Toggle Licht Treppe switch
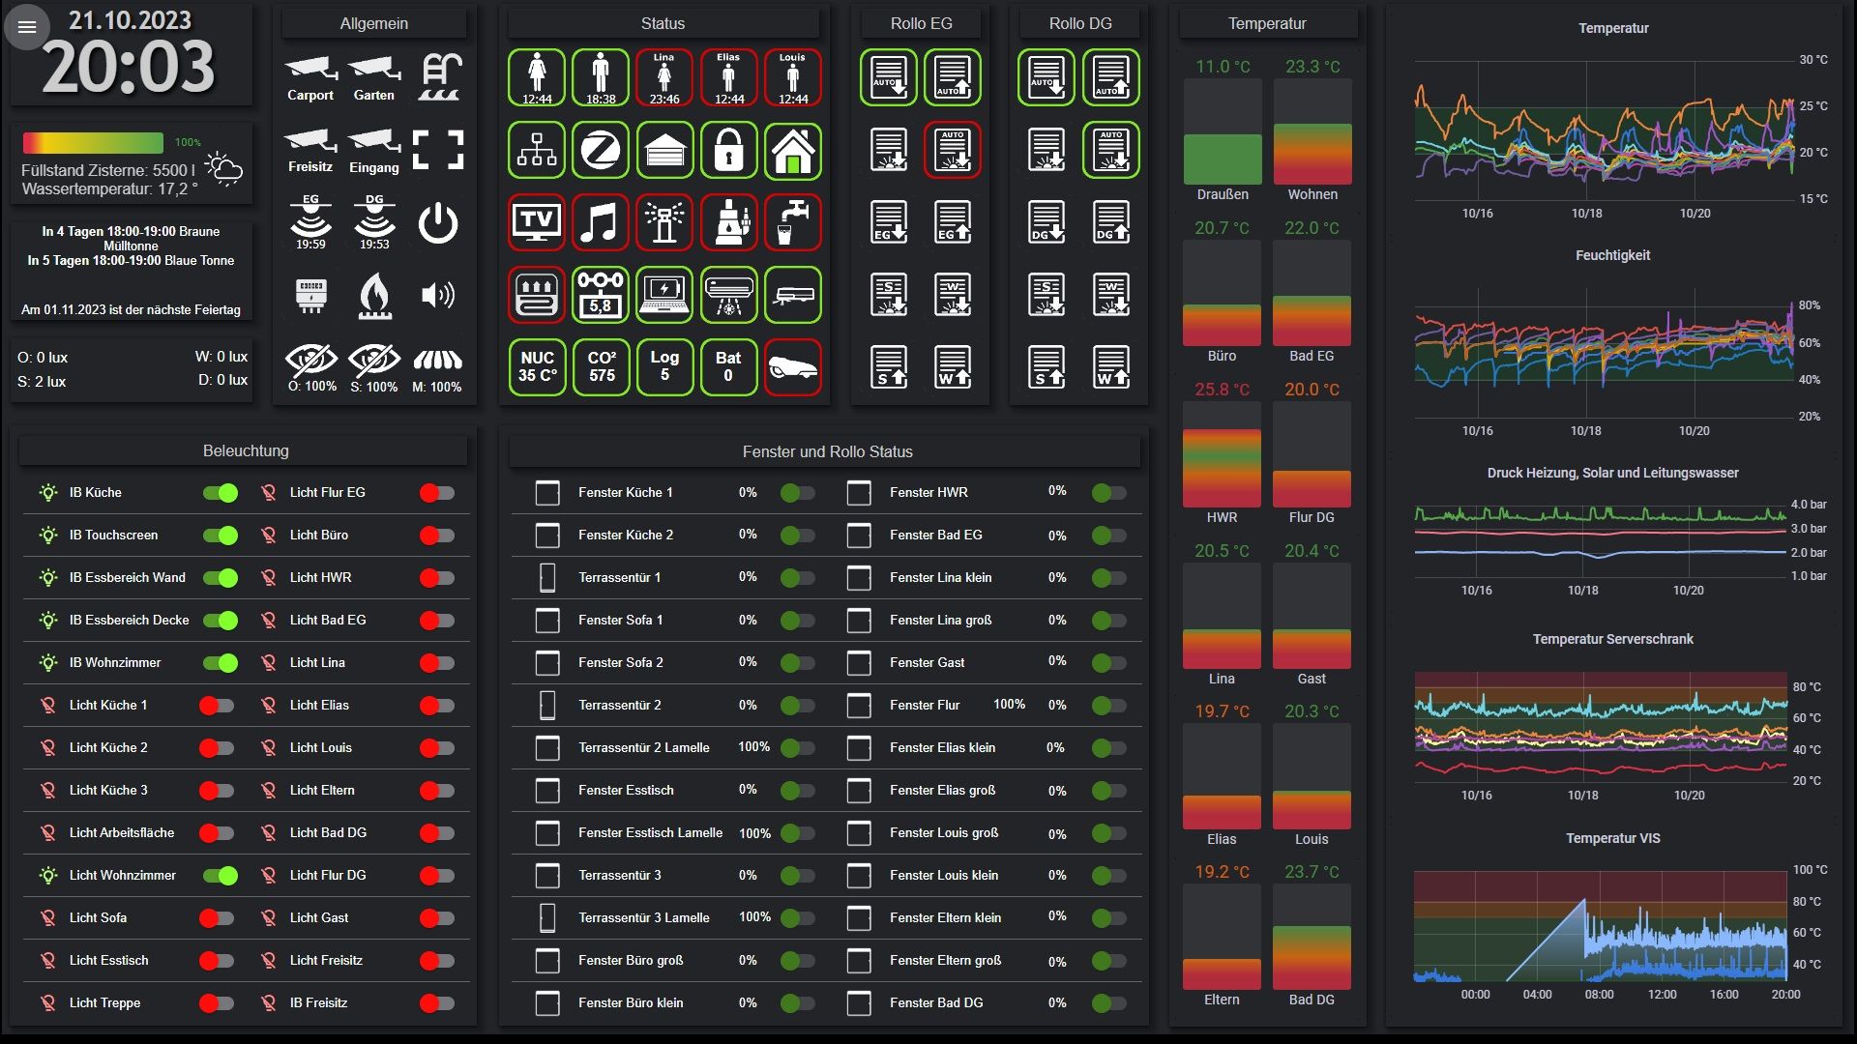 [217, 1003]
